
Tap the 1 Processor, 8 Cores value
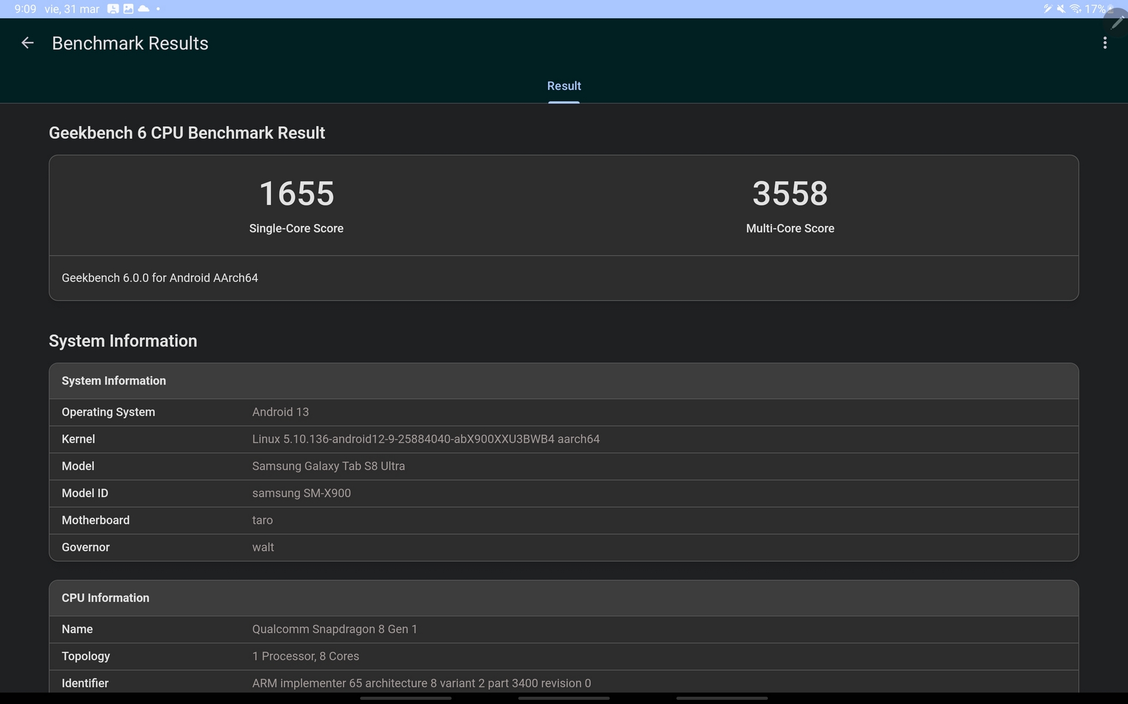pos(305,656)
